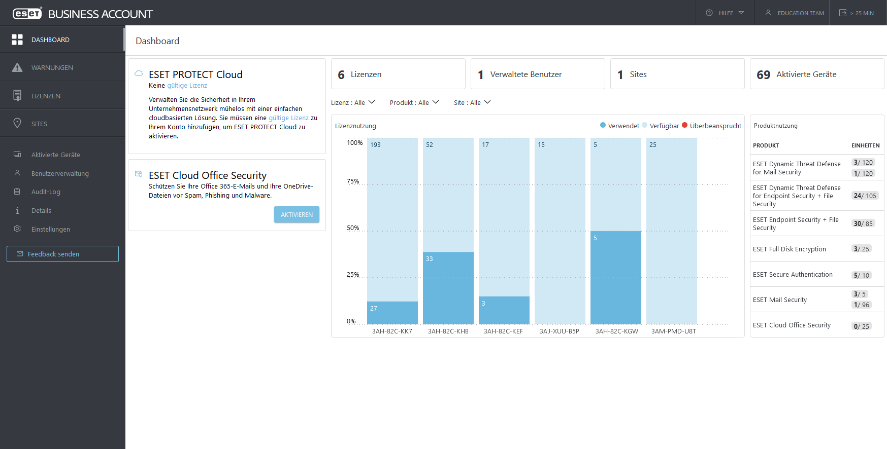Screen dimensions: 887x449
Task: Open the Dashboard menu item
Action: click(x=62, y=40)
